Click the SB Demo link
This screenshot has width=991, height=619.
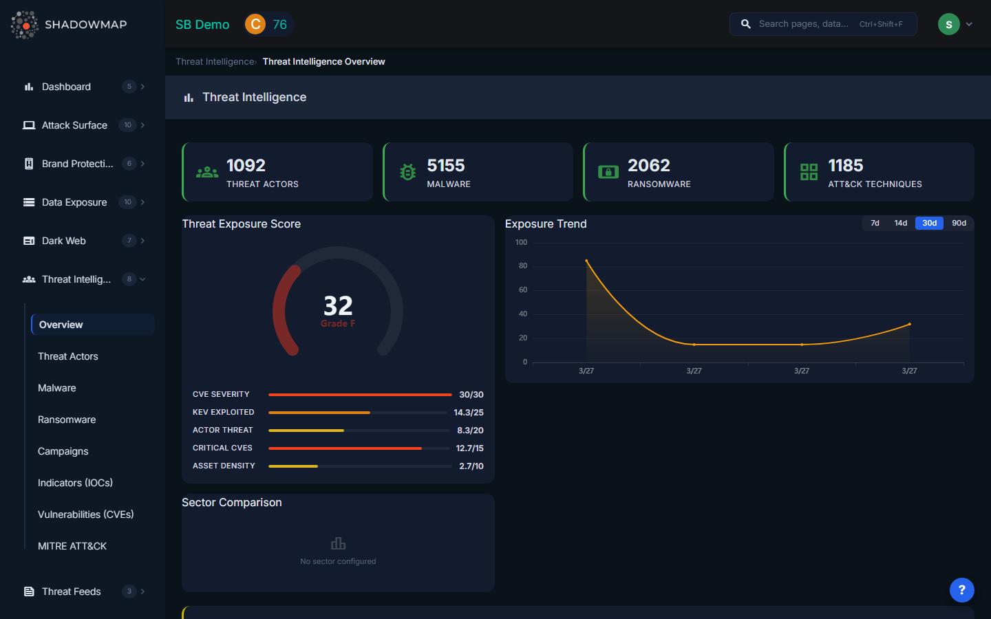[x=202, y=23]
